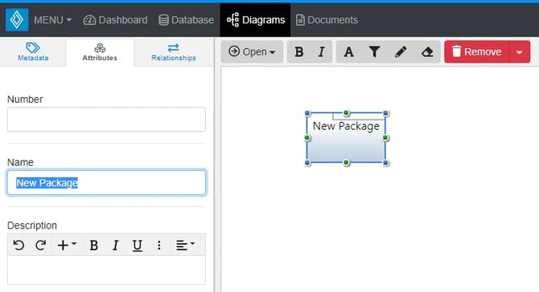539x292 pixels.
Task: Click the eraser icon
Action: coord(427,52)
